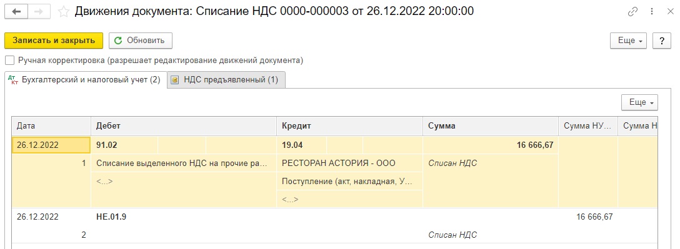The height and width of the screenshot is (249, 680).
Task: Switch to Бухгалтерский и налоговый учет tab
Action: point(86,80)
